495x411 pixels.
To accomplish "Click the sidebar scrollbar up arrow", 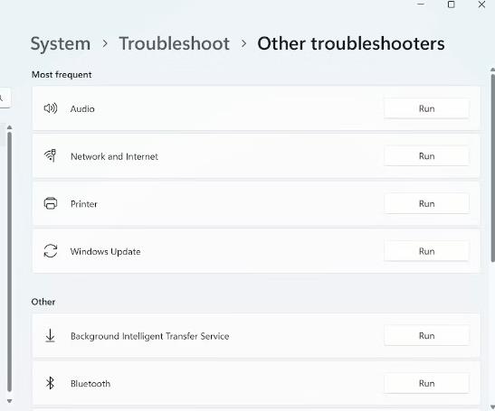I will coord(9,127).
